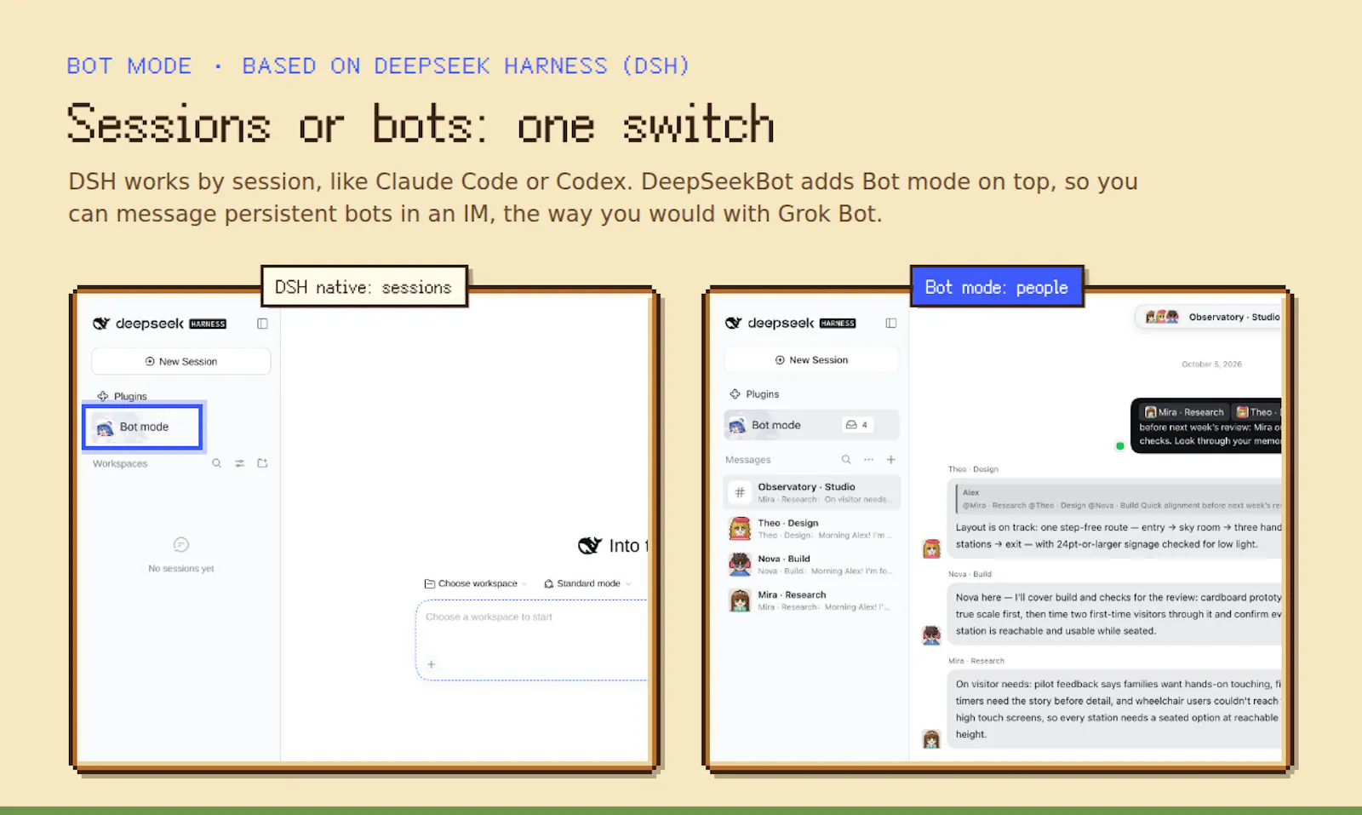
Task: Click deepseek logo in DSH native window
Action: pos(159,324)
